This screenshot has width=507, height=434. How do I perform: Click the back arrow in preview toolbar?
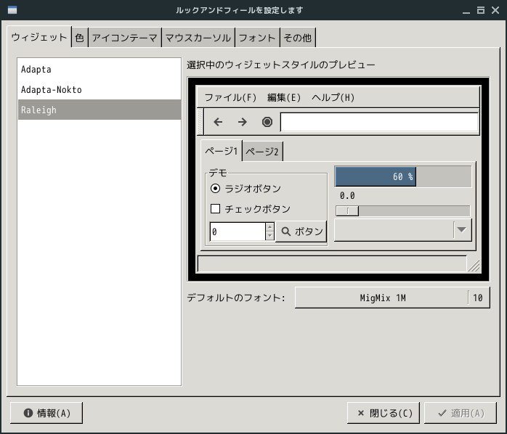pyautogui.click(x=218, y=122)
